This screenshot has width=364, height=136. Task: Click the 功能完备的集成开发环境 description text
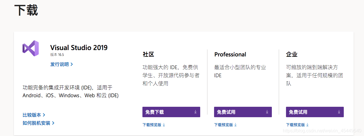tap(70, 91)
